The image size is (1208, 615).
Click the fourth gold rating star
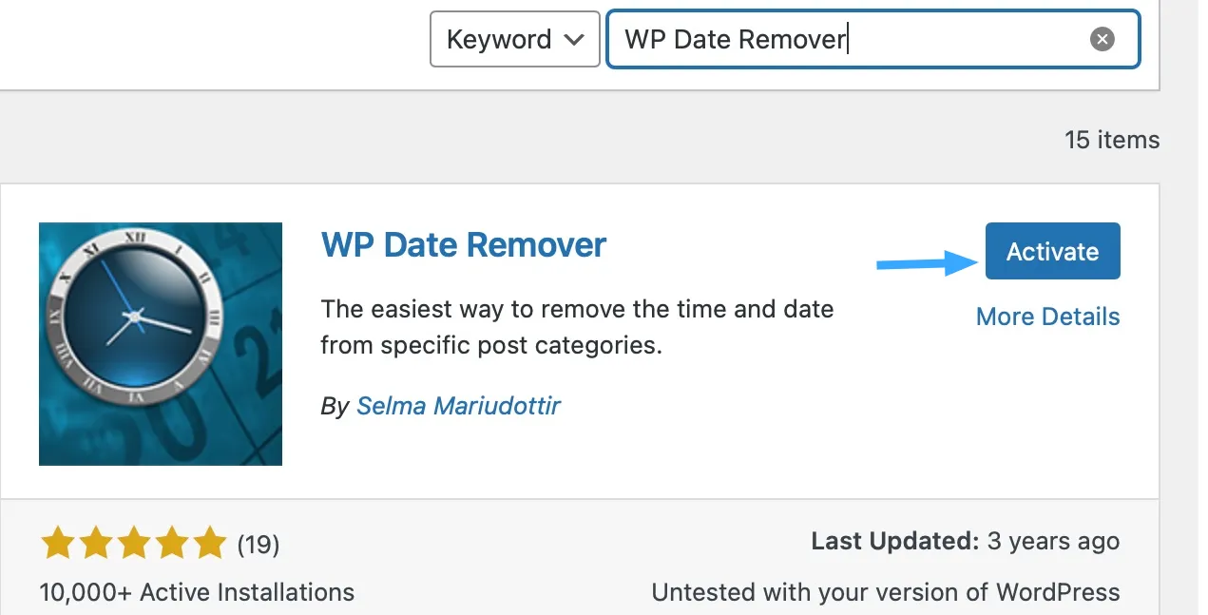171,544
